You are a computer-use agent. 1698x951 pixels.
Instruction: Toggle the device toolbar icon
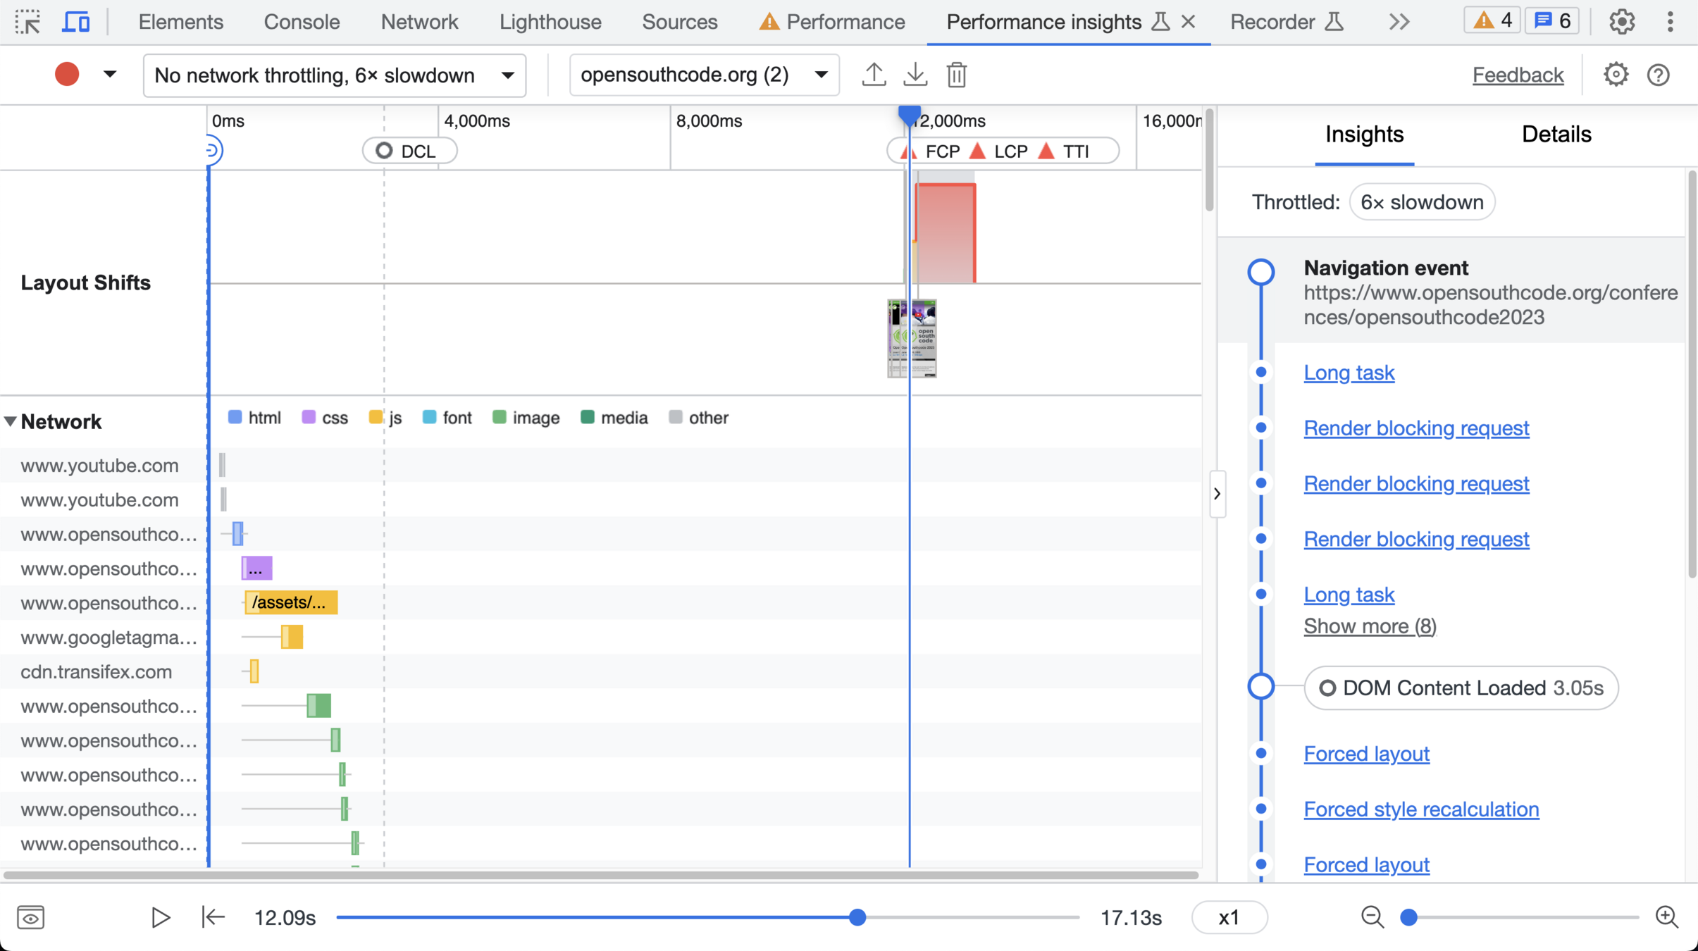coord(75,22)
